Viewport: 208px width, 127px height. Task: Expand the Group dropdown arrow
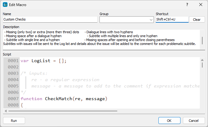click(151, 20)
